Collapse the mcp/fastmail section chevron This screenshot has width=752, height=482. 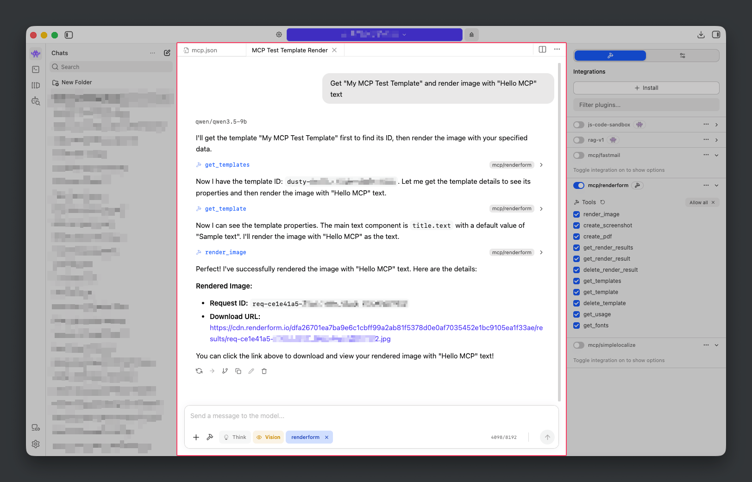(x=717, y=155)
